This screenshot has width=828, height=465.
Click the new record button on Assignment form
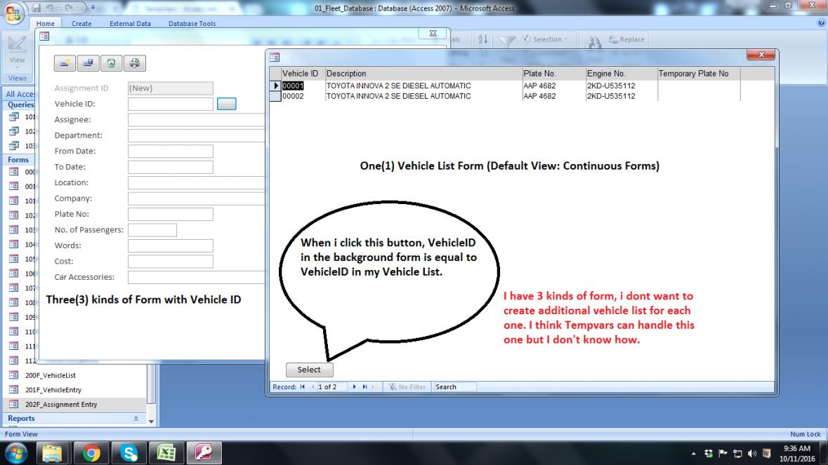65,63
